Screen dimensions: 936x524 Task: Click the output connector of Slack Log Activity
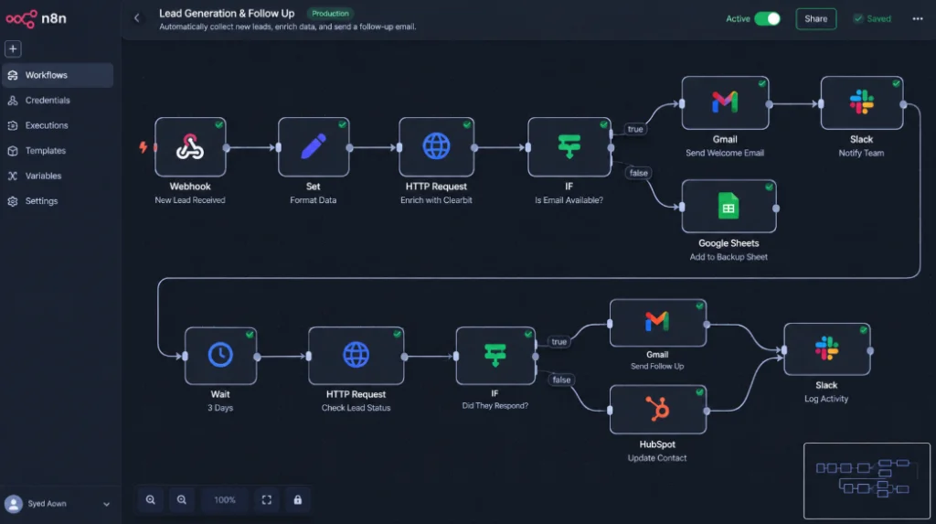[x=870, y=351]
